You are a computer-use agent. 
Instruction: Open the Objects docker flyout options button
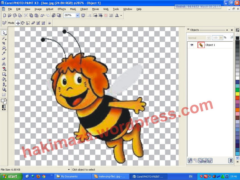pyautogui.click(x=231, y=37)
